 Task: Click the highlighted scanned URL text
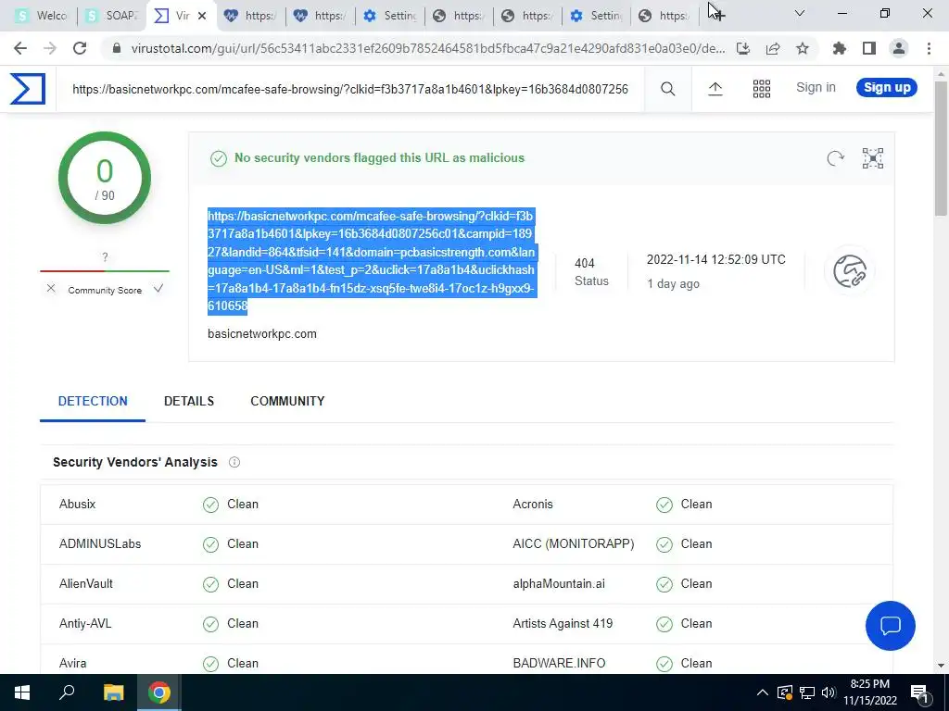(371, 260)
